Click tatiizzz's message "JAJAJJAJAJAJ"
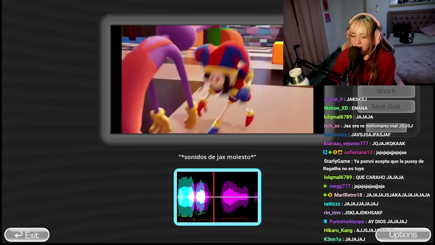The image size is (435, 245). (x=361, y=204)
